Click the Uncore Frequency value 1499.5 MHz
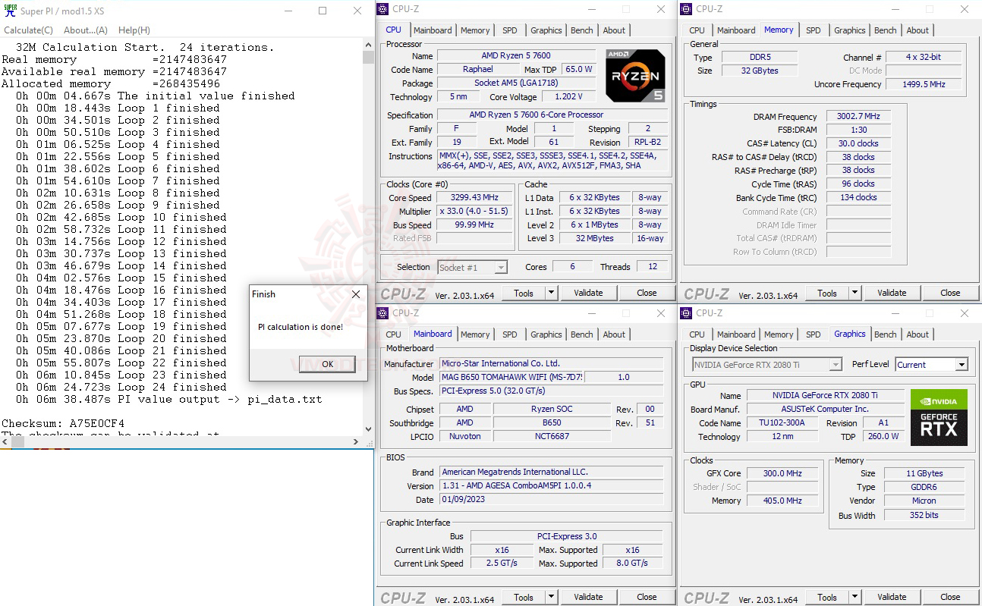Image resolution: width=982 pixels, height=606 pixels. tap(924, 84)
